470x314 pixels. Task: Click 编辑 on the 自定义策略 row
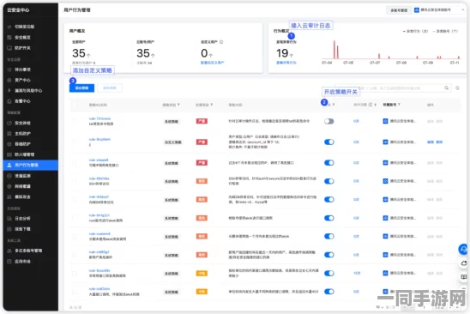click(431, 142)
